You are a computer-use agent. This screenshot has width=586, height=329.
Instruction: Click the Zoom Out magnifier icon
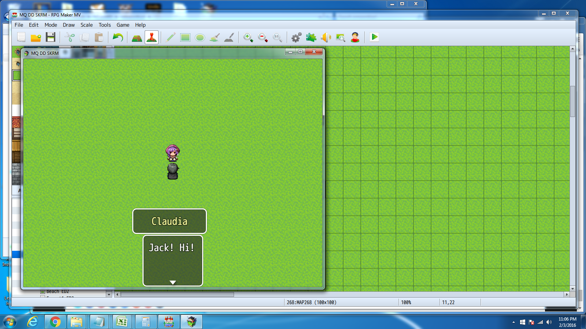[x=263, y=37]
